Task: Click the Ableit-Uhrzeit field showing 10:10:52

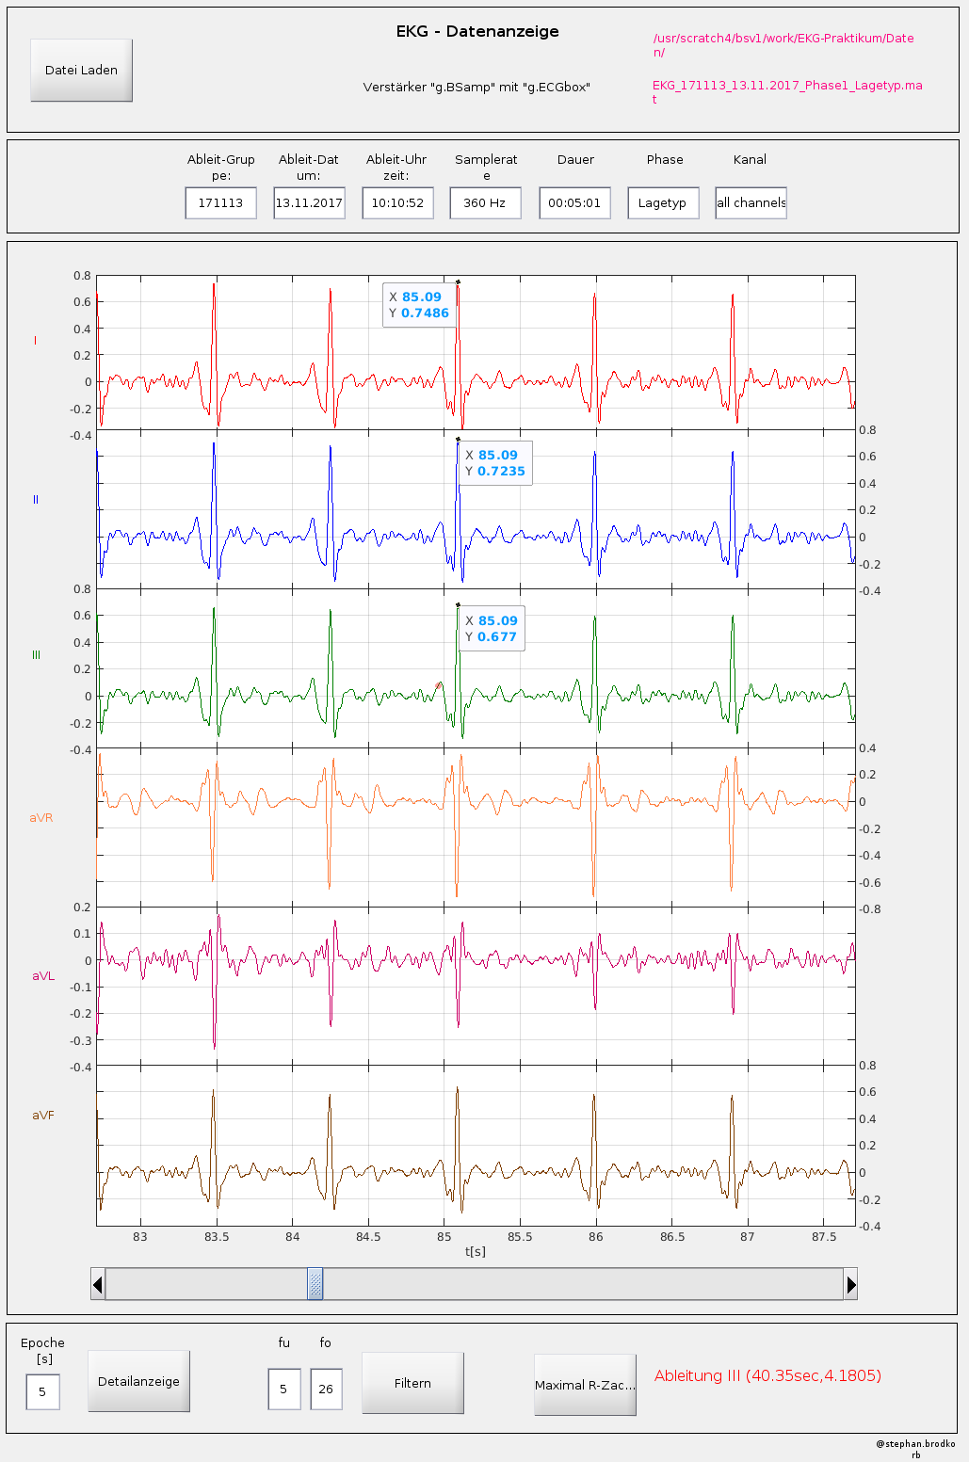Action: [x=397, y=202]
